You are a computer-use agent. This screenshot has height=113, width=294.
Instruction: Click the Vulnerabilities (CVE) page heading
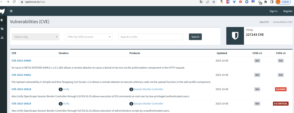30,22
